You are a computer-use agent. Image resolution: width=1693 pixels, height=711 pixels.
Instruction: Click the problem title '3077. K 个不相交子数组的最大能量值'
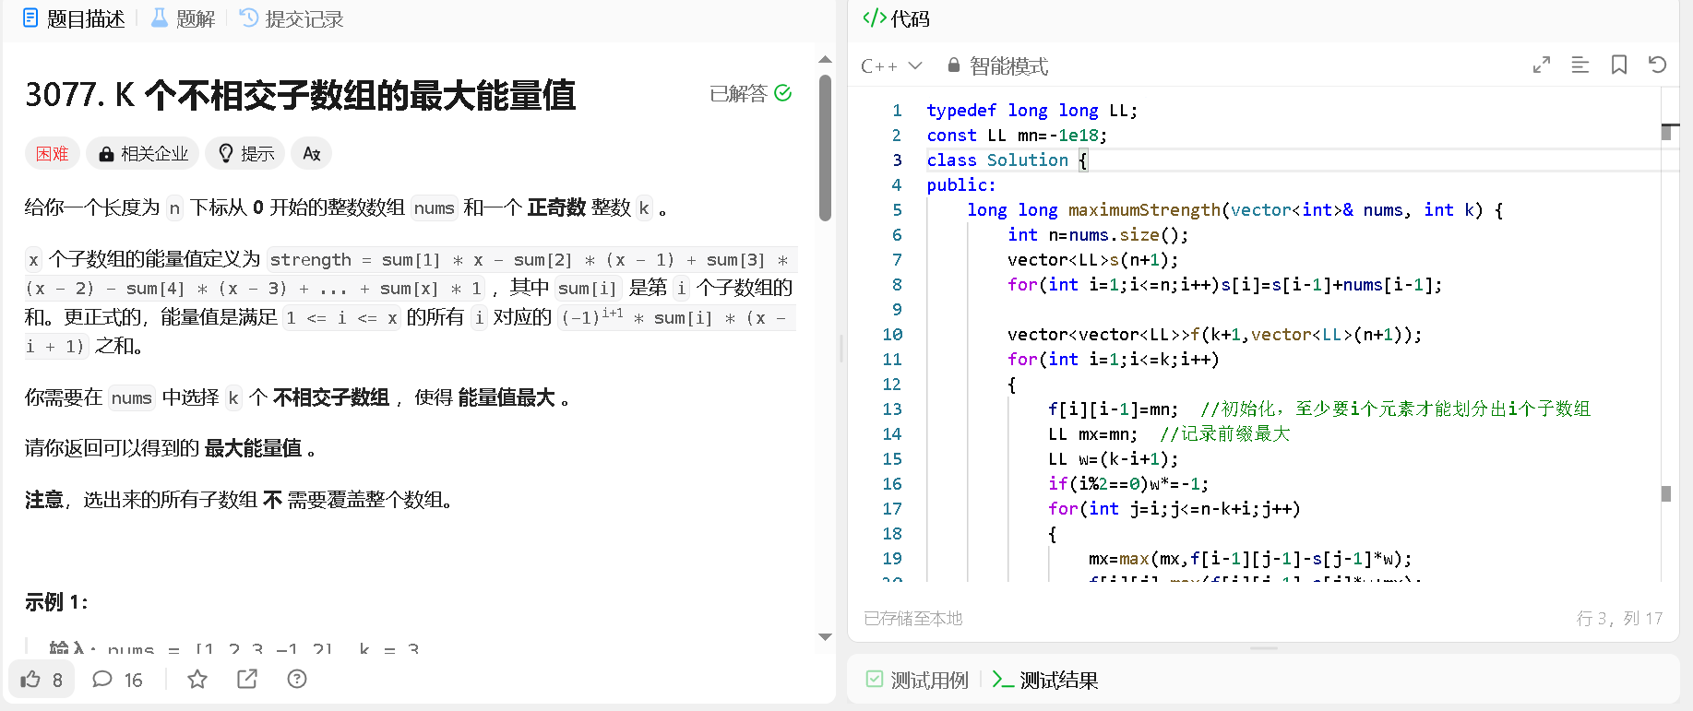coord(301,95)
